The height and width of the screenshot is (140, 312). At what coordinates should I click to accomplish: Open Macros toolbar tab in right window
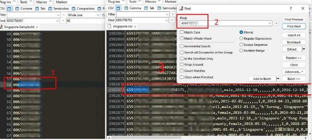pos(151,2)
